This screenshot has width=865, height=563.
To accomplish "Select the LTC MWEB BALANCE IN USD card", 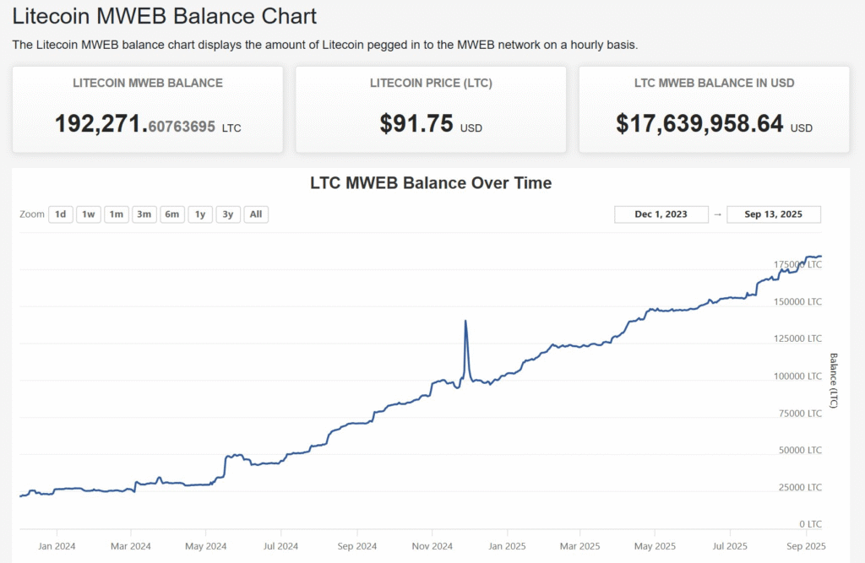I will pos(714,108).
